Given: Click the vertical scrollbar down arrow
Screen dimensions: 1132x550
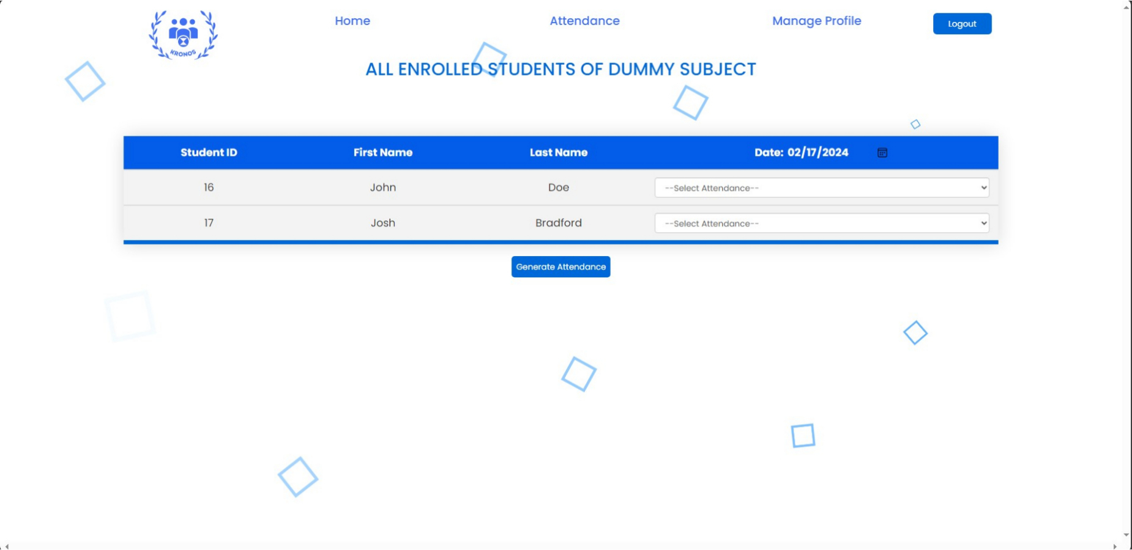Looking at the screenshot, I should pyautogui.click(x=1126, y=535).
